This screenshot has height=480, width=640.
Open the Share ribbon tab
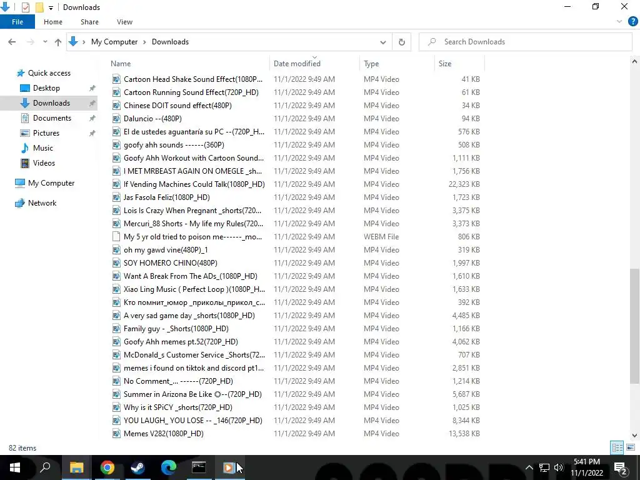click(x=89, y=22)
